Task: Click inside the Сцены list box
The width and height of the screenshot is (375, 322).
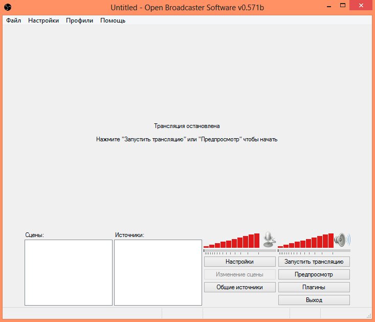Action: pos(69,272)
